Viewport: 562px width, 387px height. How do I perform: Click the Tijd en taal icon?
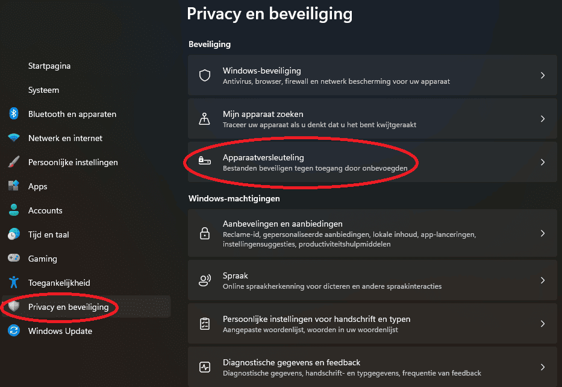[14, 234]
